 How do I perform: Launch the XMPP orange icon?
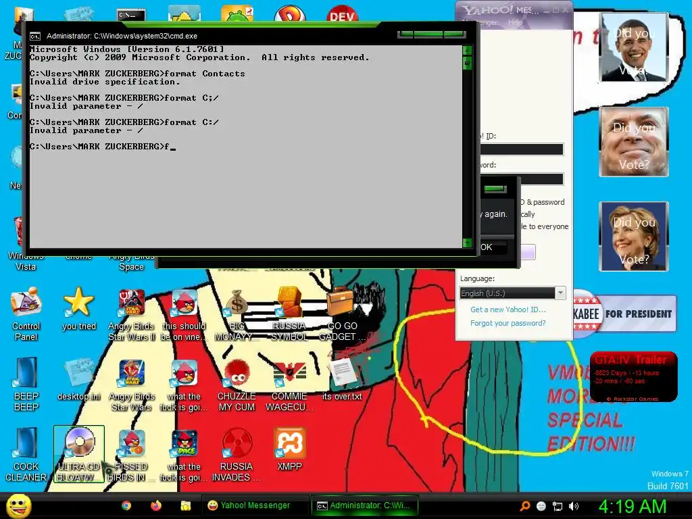289,449
